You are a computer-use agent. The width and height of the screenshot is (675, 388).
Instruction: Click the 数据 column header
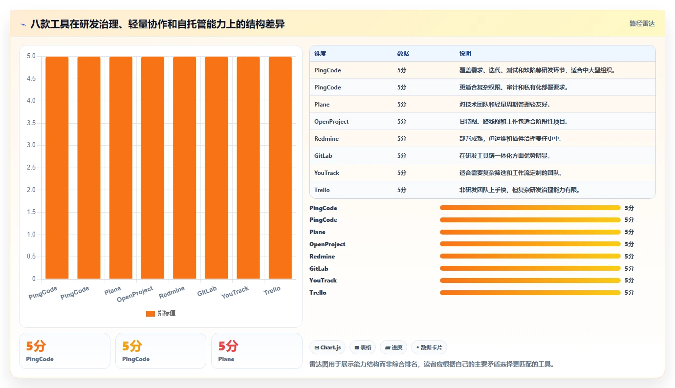point(403,53)
